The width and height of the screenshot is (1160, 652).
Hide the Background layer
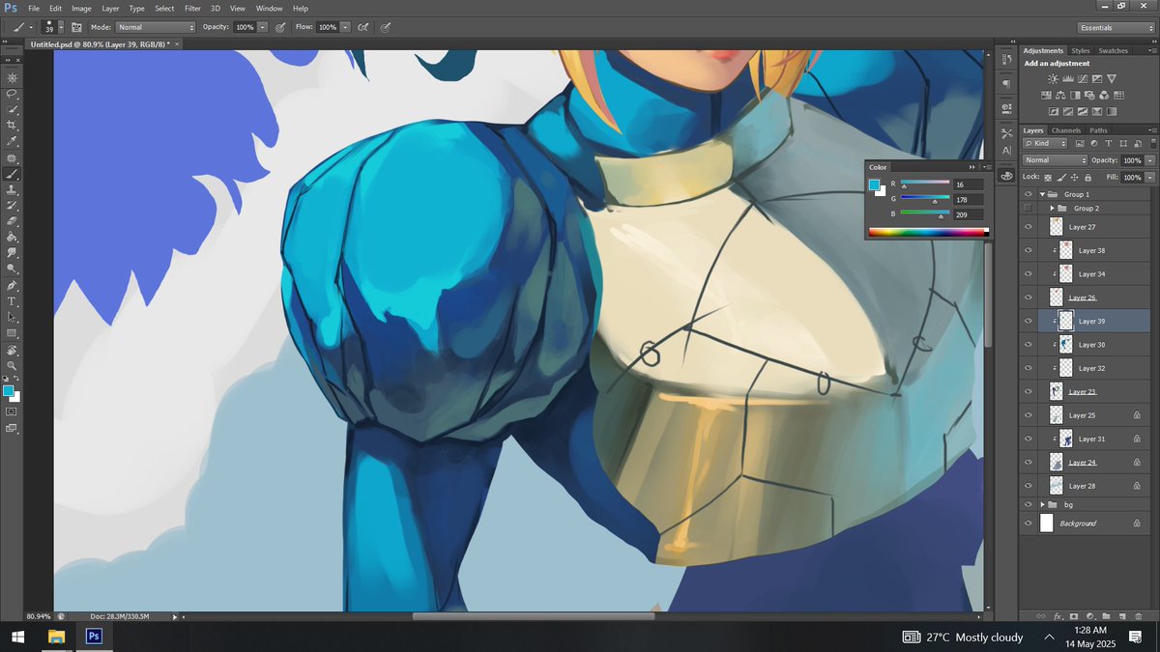tap(1029, 523)
